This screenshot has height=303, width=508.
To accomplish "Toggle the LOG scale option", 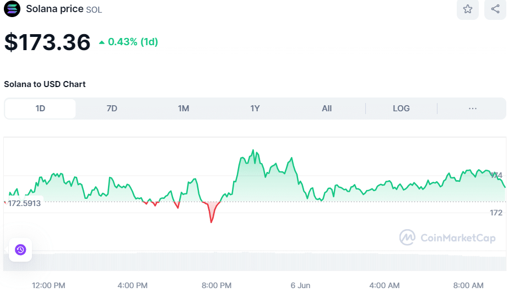I will click(401, 109).
